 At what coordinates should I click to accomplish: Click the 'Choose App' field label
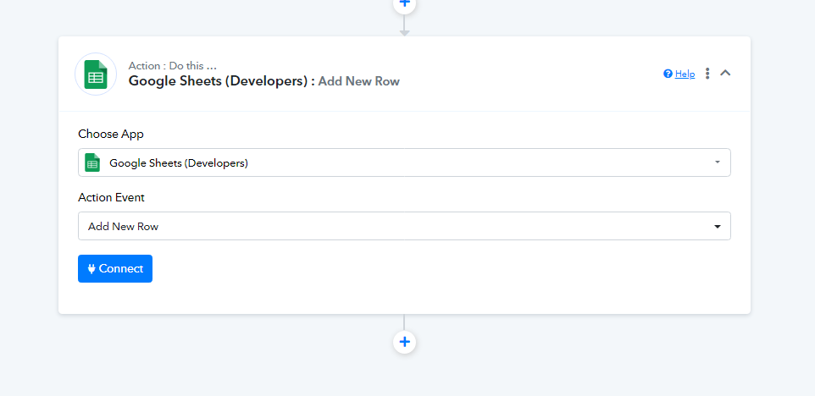tap(111, 134)
